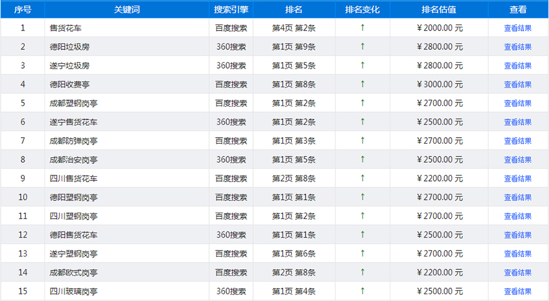
Task: Click valuation ¥2000.00 元 for 售货花车
Action: click(440, 28)
